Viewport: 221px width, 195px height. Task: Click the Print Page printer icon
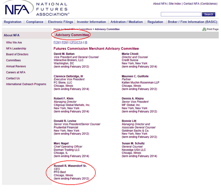click(204, 29)
